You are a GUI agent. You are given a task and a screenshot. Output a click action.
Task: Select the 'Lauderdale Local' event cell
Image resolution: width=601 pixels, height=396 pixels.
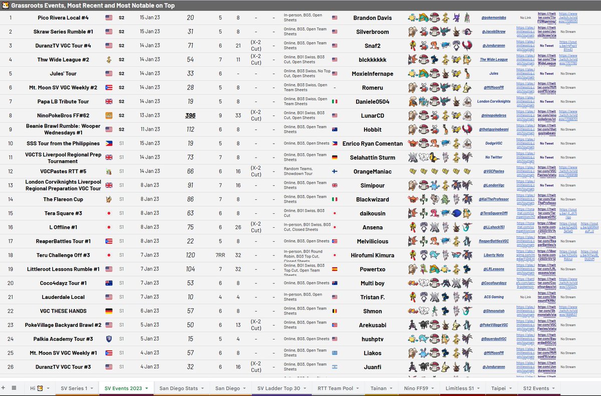click(x=64, y=297)
